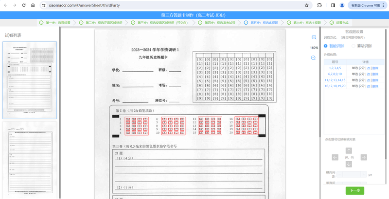Click 删除 for group 16,17,18,19,20
Screen dimensions: 389x199
[x=375, y=86]
